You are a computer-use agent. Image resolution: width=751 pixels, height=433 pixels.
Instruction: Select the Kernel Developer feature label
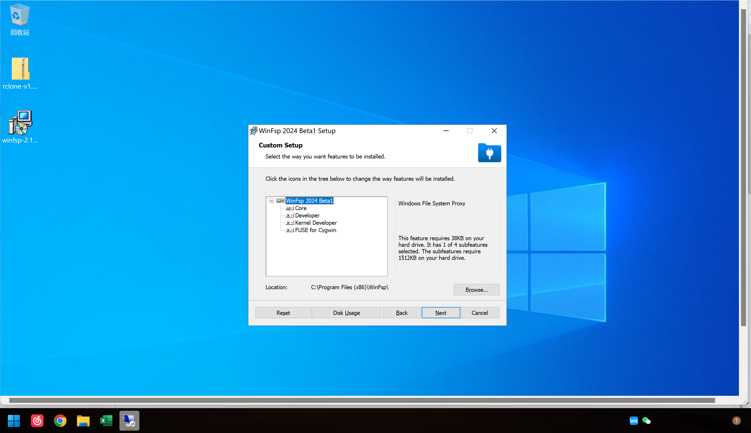(x=316, y=223)
